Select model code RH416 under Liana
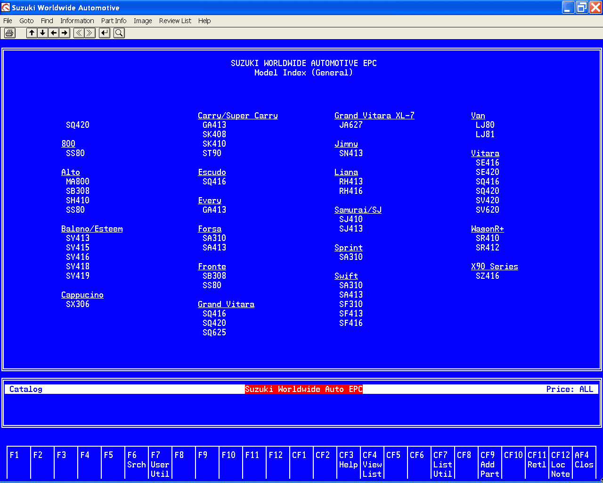Viewport: 603px width, 483px height. (351, 191)
